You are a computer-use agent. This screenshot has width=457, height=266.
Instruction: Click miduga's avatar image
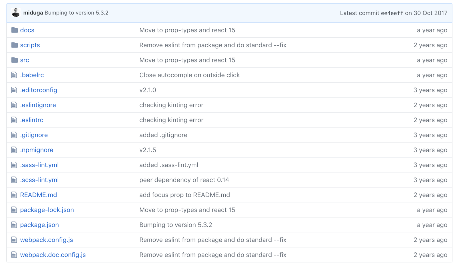[x=16, y=13]
